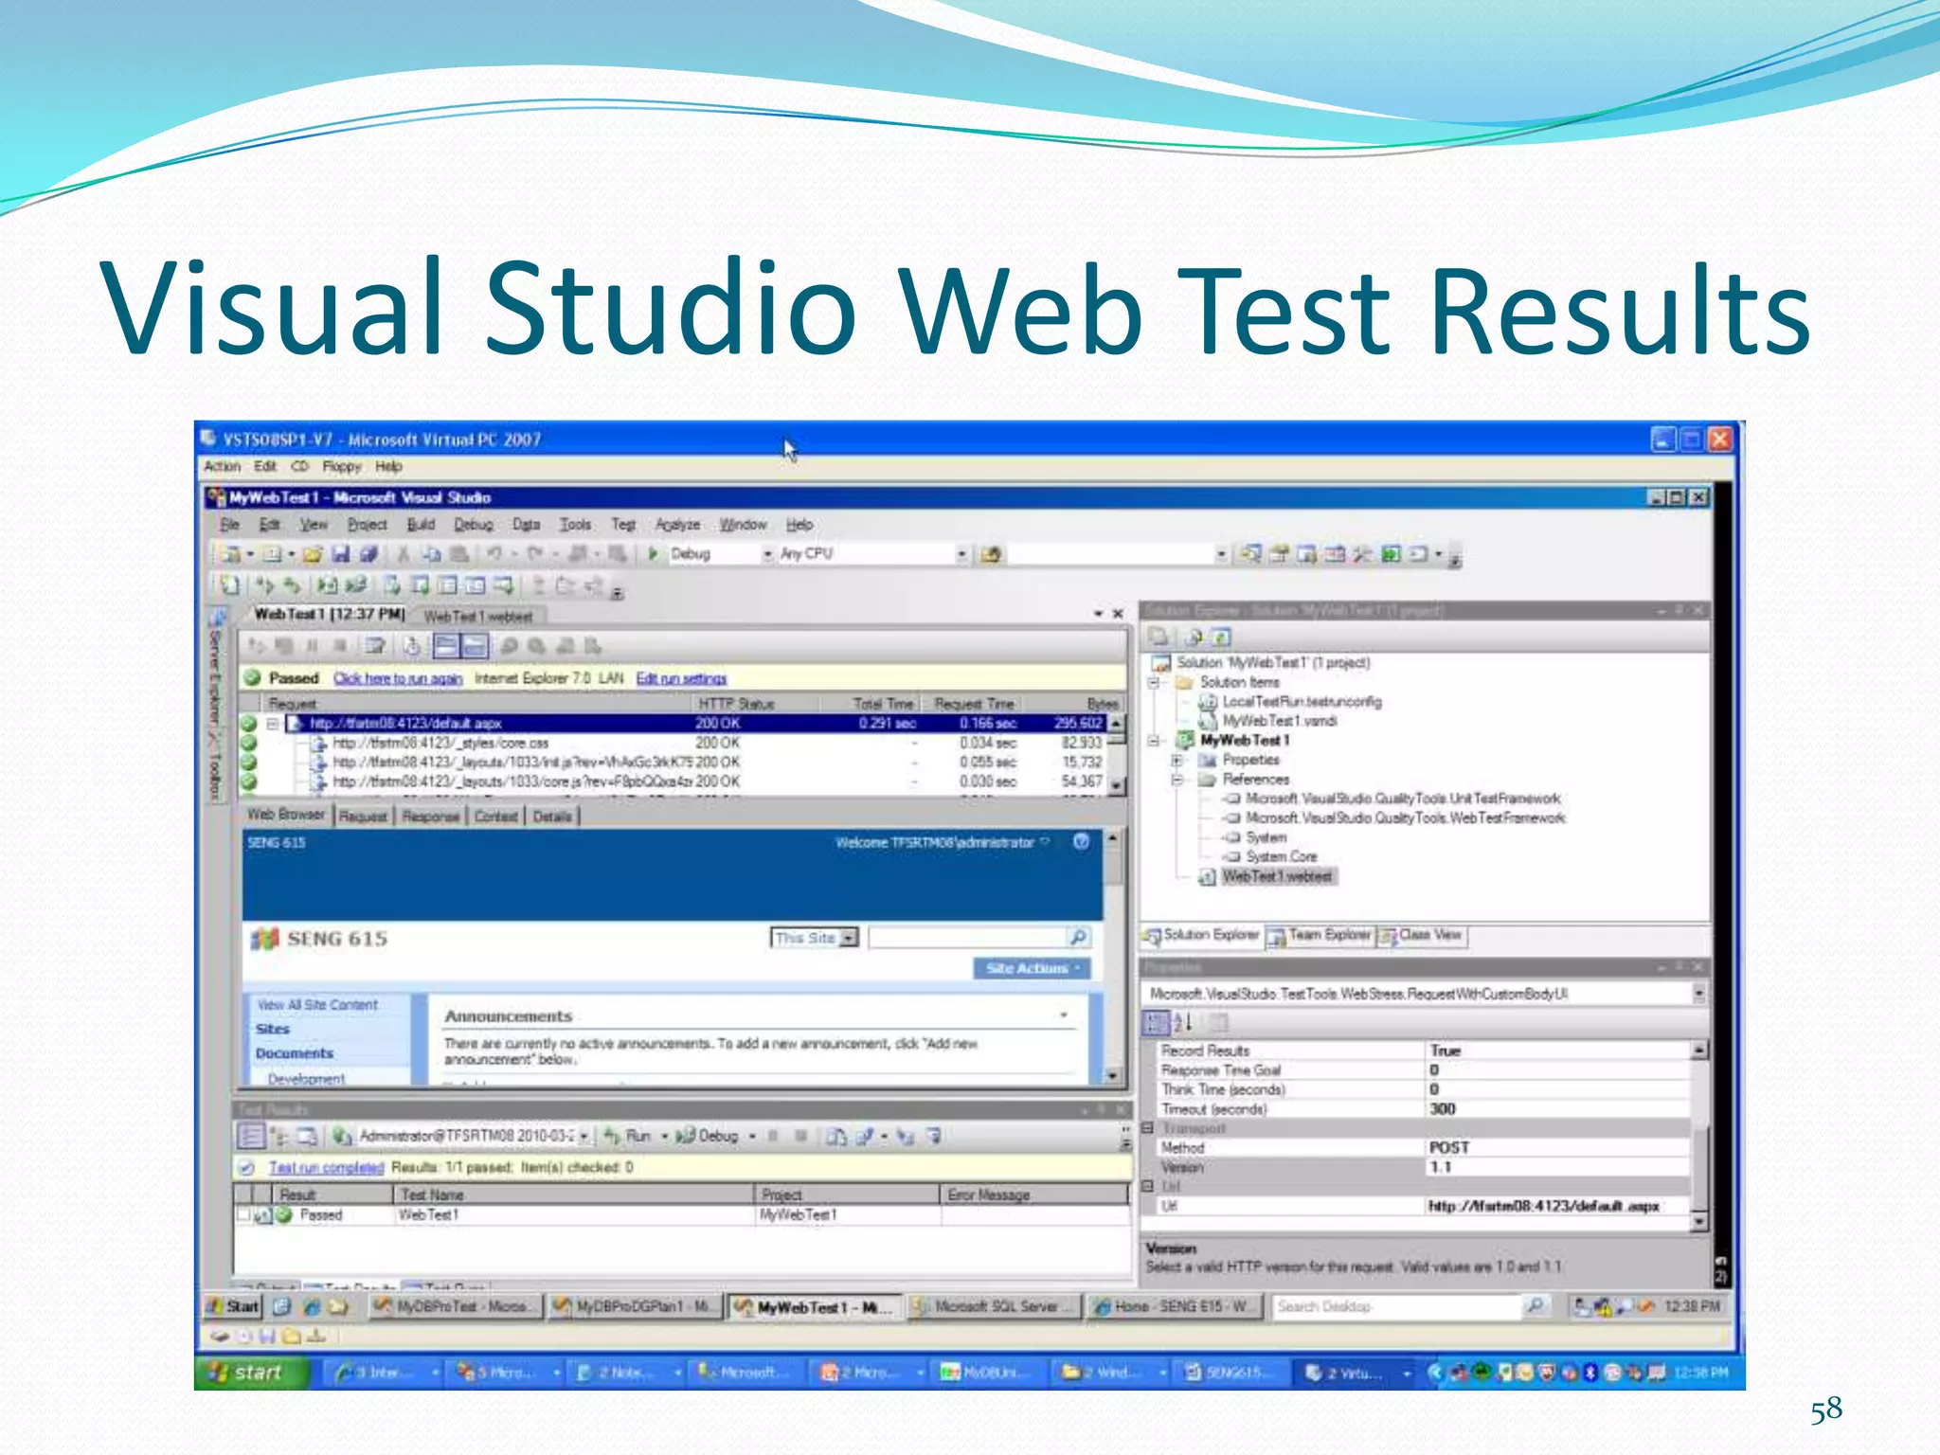
Task: Click the Site Actions button
Action: [1032, 968]
